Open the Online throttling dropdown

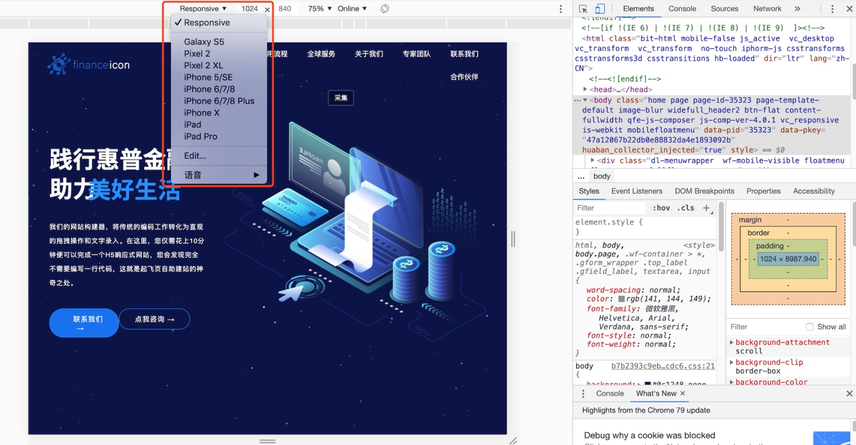coord(352,8)
